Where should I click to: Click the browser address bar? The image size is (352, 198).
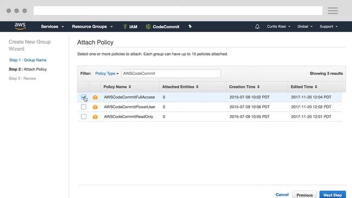[x=178, y=10]
